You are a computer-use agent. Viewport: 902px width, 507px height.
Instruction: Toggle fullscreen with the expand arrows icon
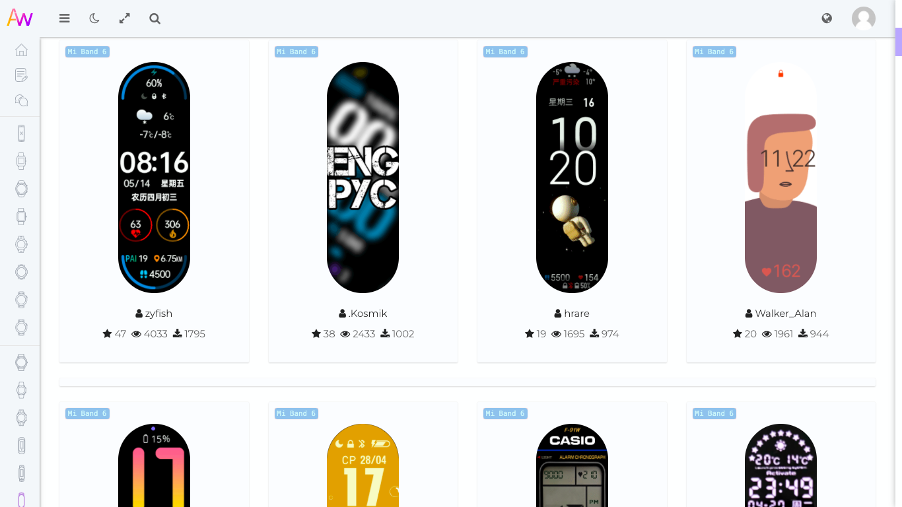[124, 18]
